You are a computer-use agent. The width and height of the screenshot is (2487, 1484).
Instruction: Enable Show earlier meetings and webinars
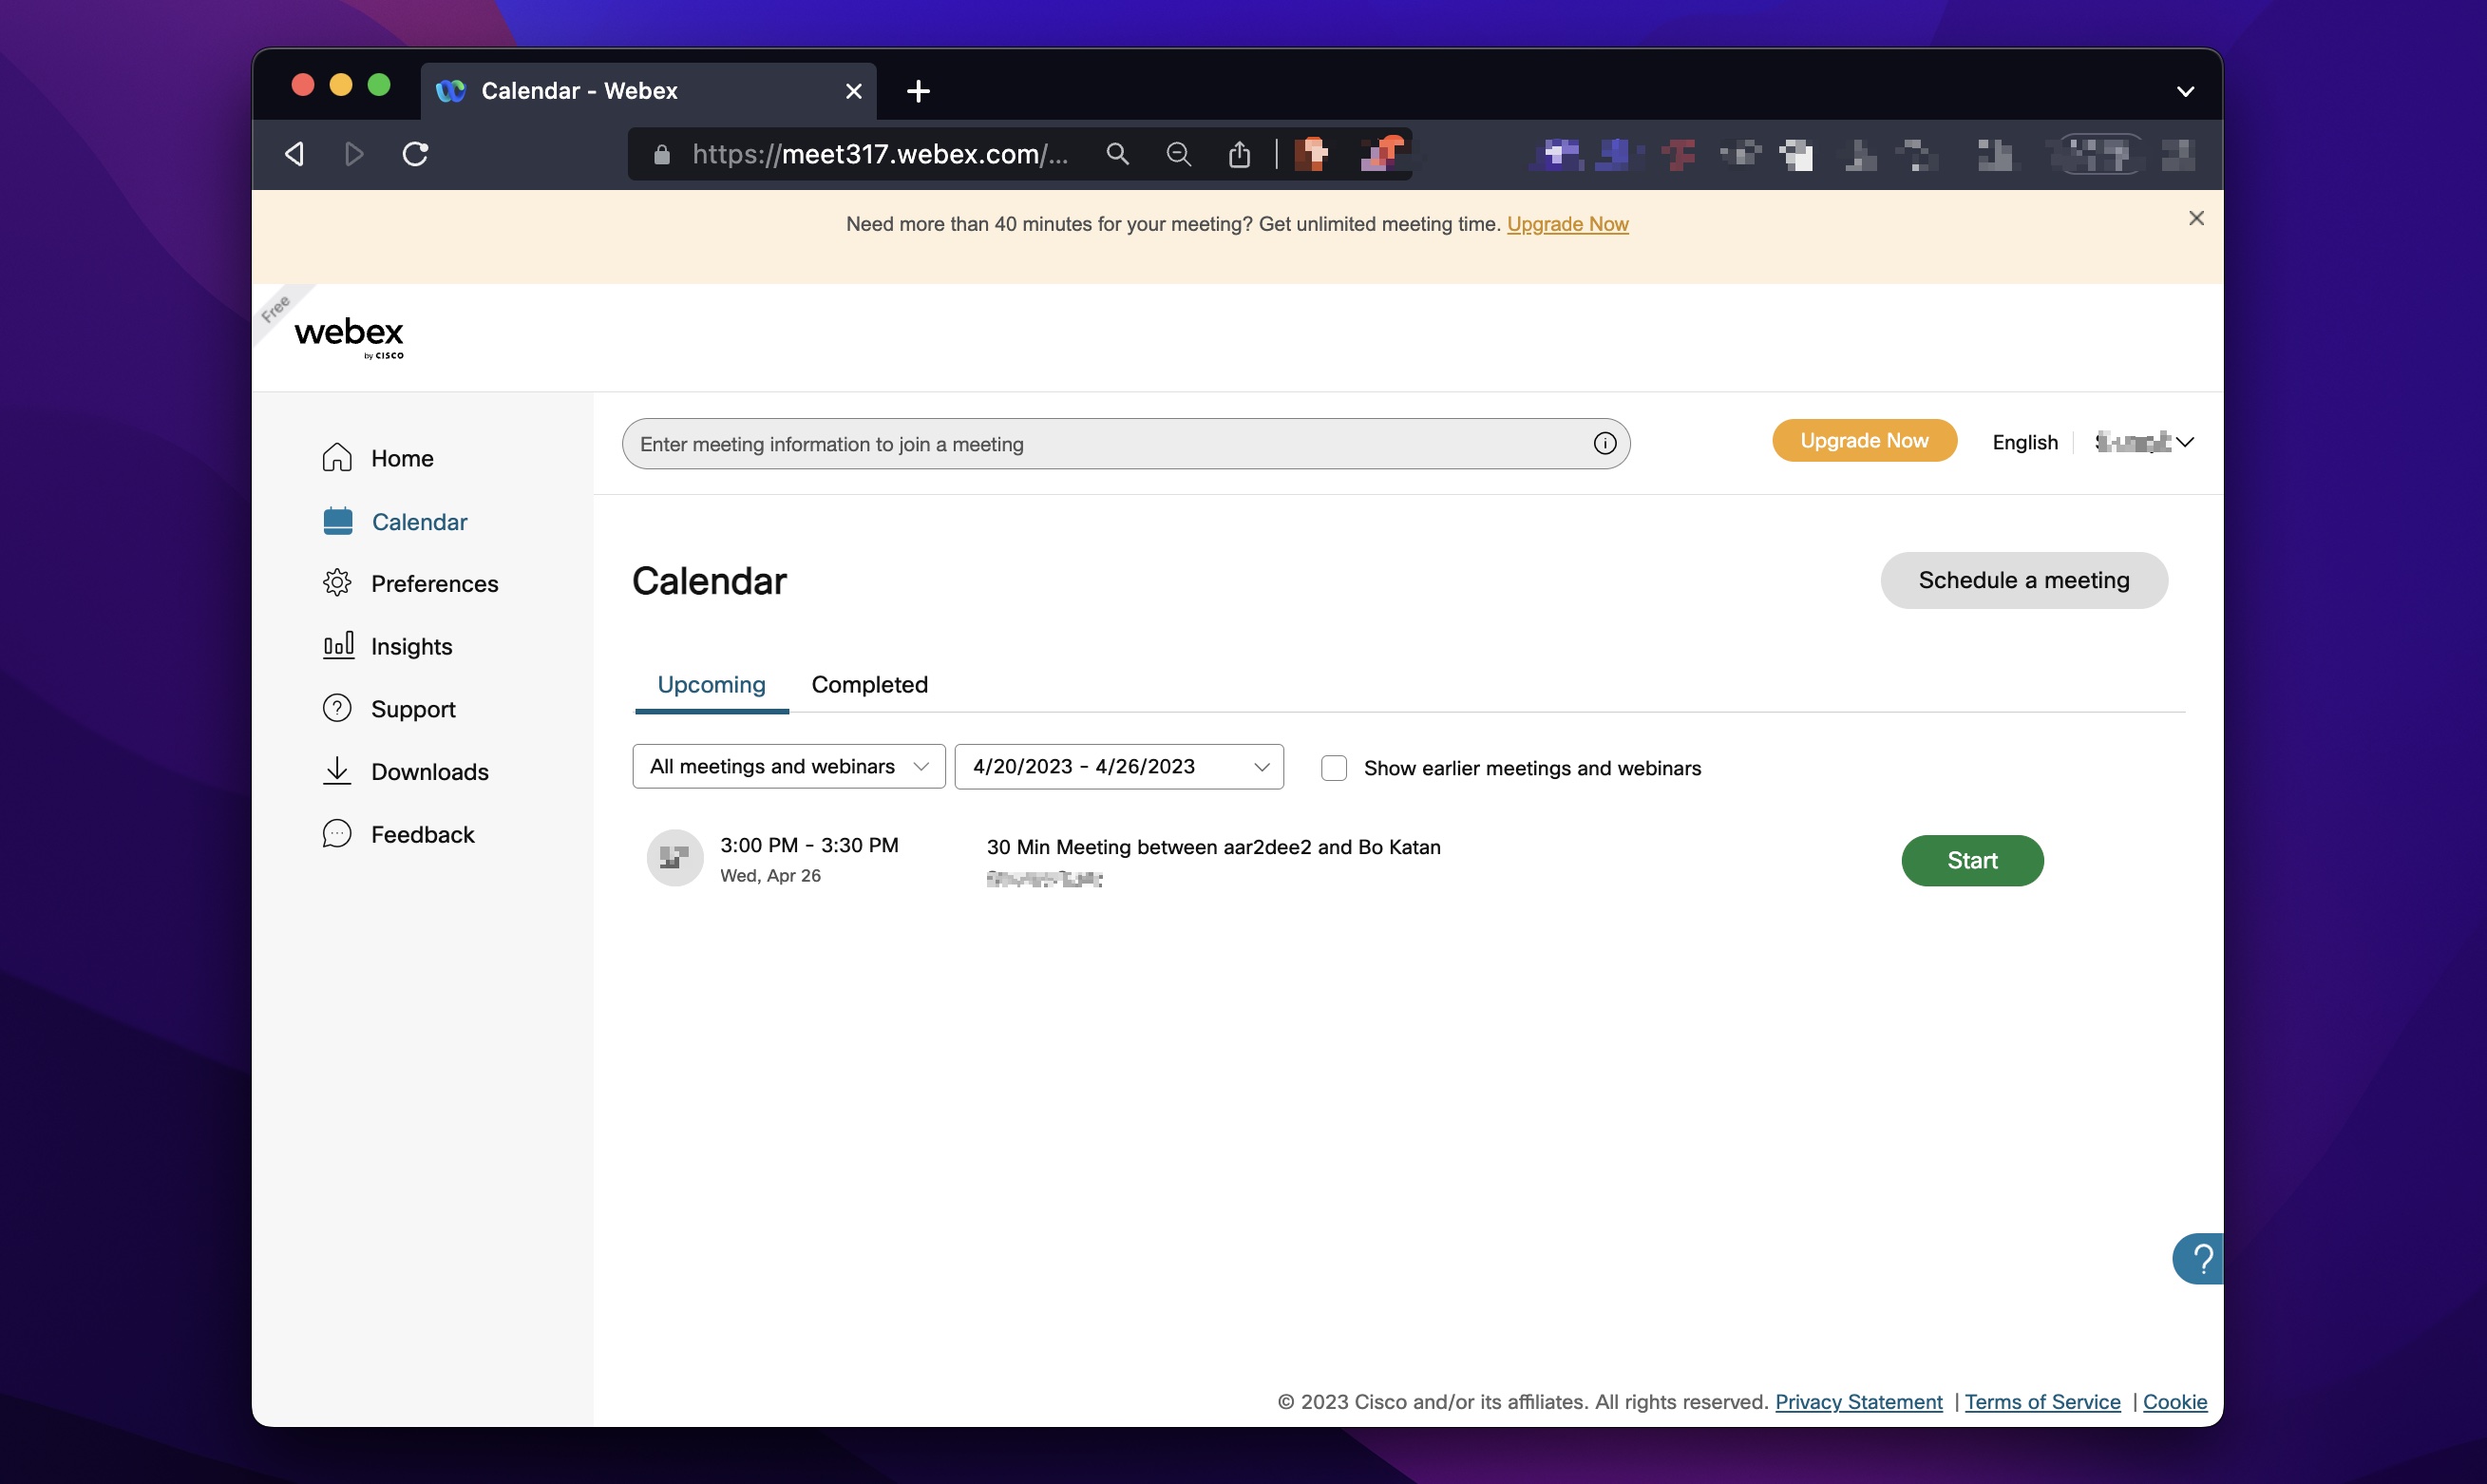(1335, 768)
